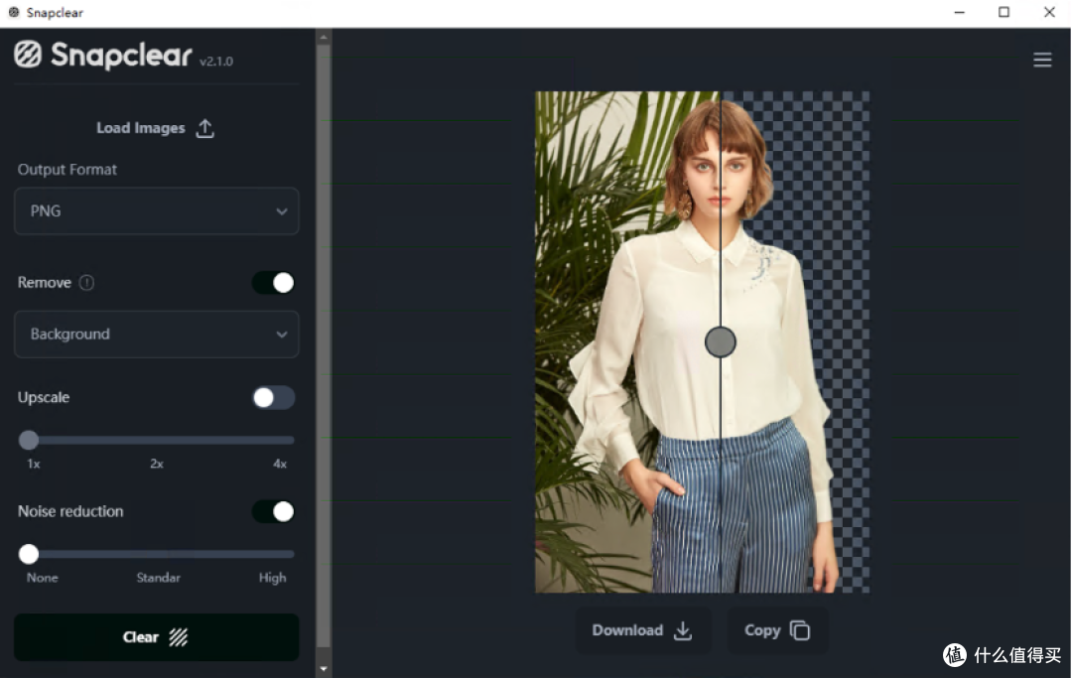This screenshot has height=678, width=1072.
Task: Disable the Noise reduction switch
Action: pos(274,511)
